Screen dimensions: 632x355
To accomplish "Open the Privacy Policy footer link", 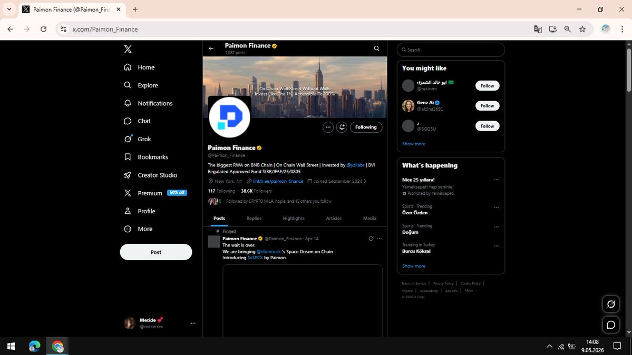I will coord(443,284).
